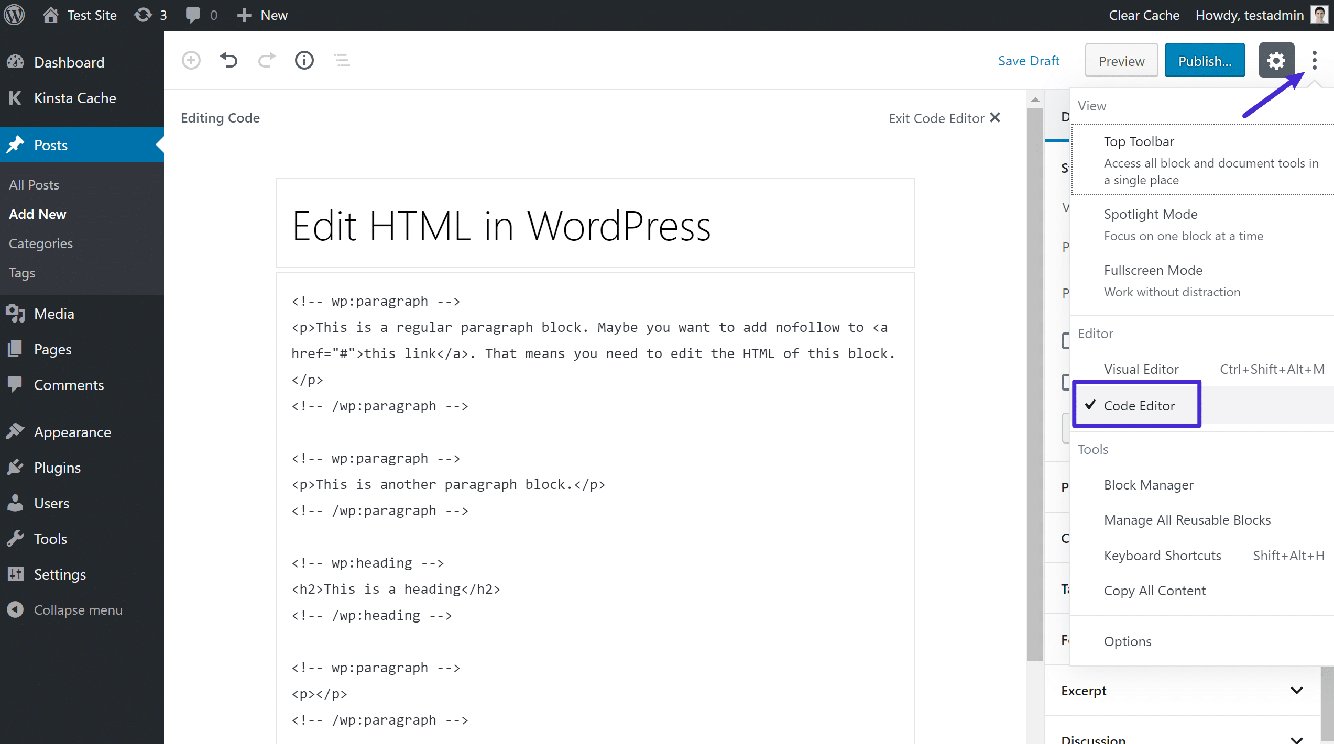
Task: Click the three-dot options menu icon
Action: pos(1316,60)
